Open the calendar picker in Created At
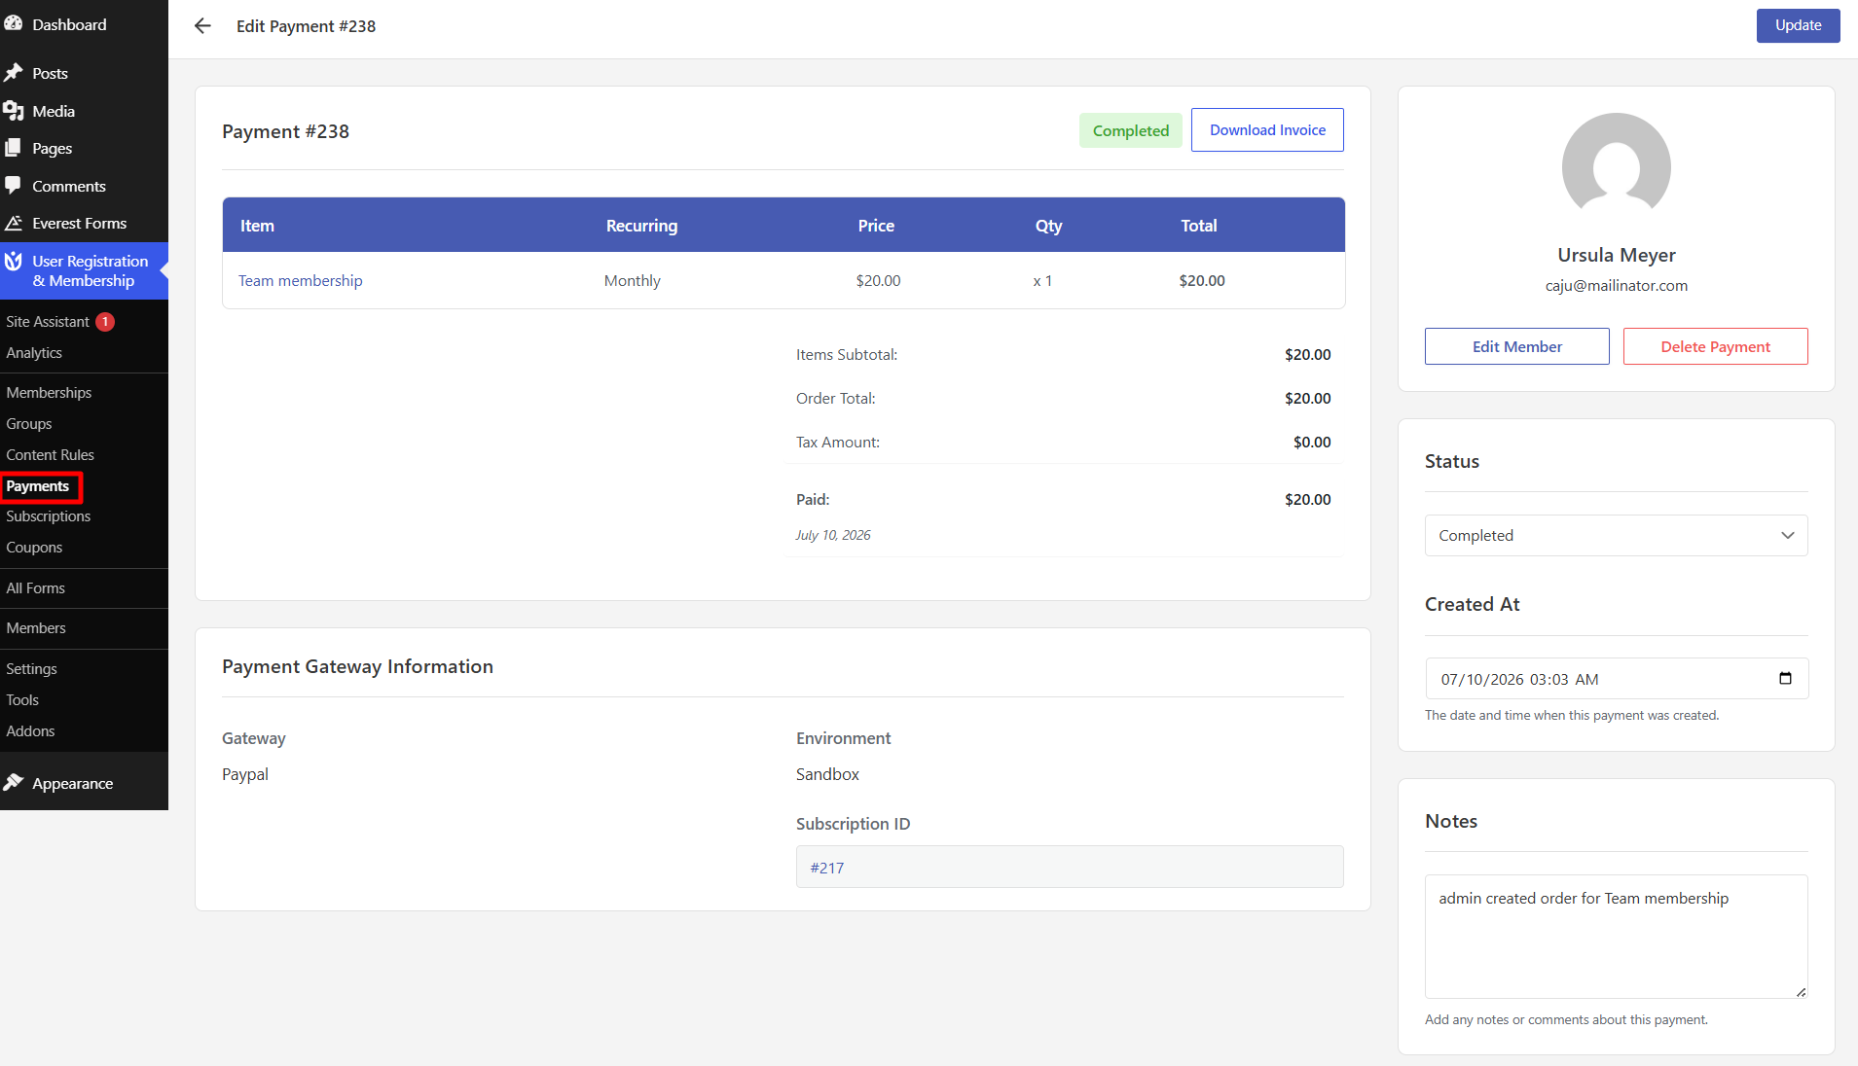 point(1785,679)
